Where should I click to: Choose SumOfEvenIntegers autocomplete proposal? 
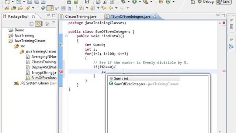144,84
